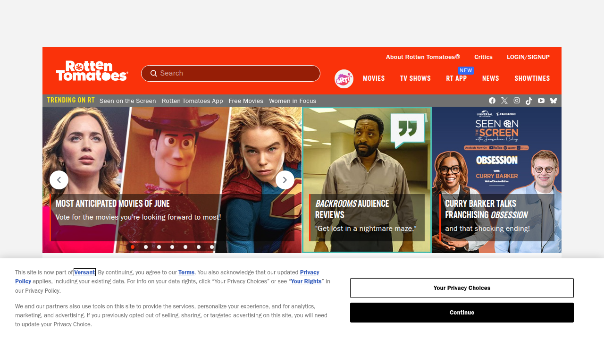Open the TikTok social icon

[529, 101]
